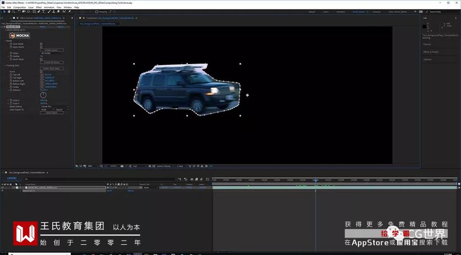Click the Create AE Masks button
Image resolution: width=461 pixels, height=255 pixels.
52,62
